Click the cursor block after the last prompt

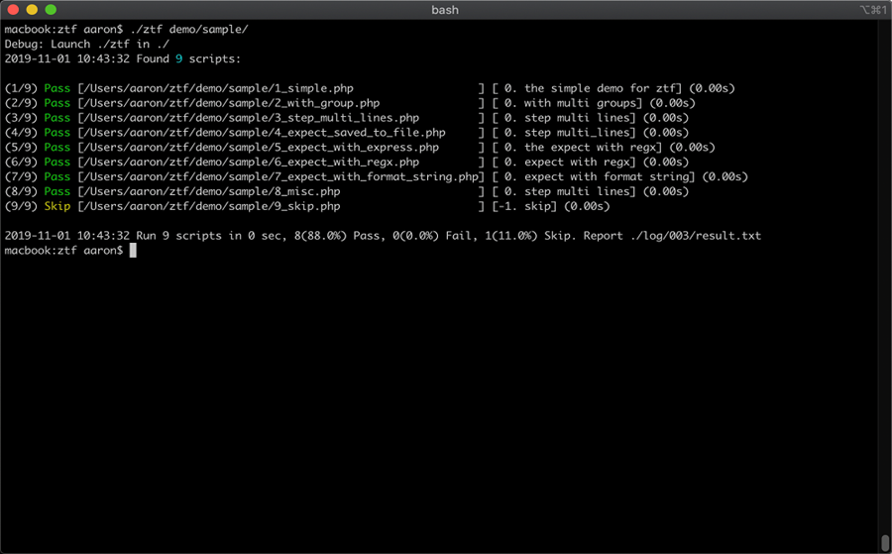[133, 251]
